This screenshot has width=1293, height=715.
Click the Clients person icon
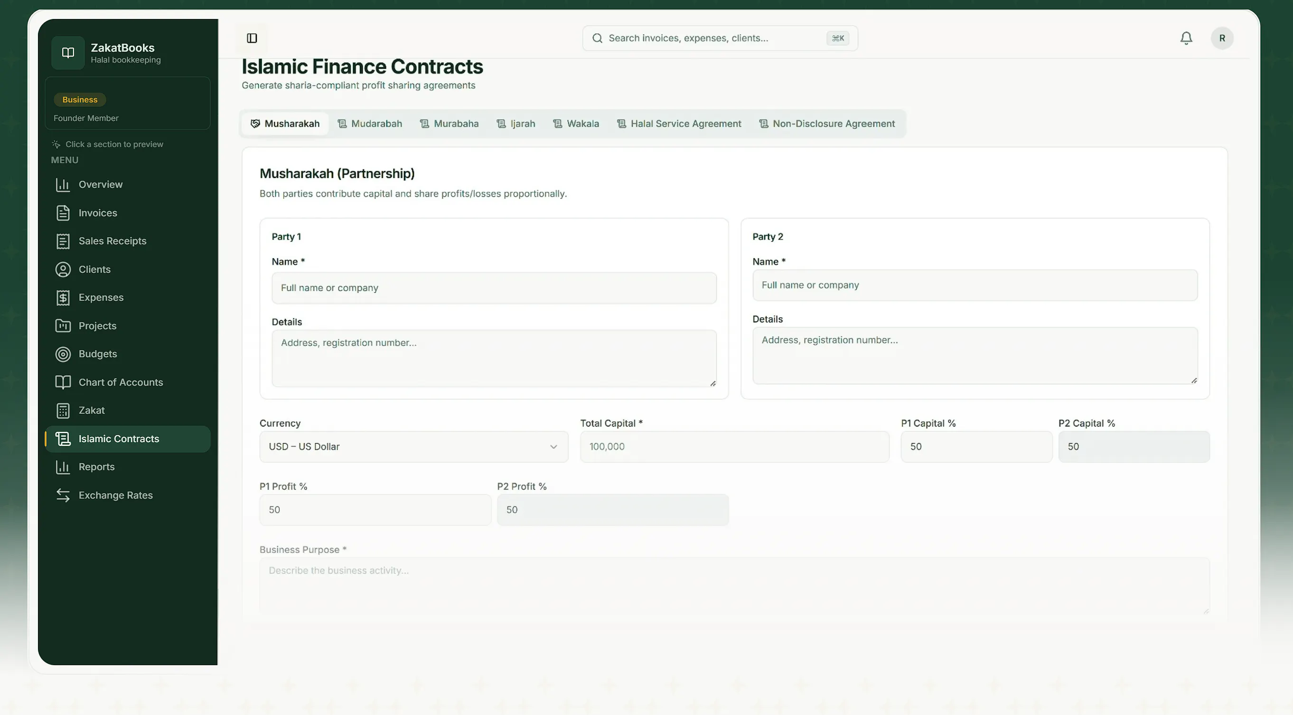tap(63, 269)
